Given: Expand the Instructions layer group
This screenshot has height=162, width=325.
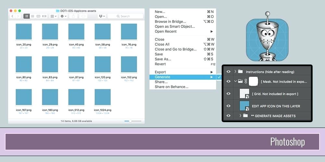Looking at the screenshot, I should pos(235,72).
